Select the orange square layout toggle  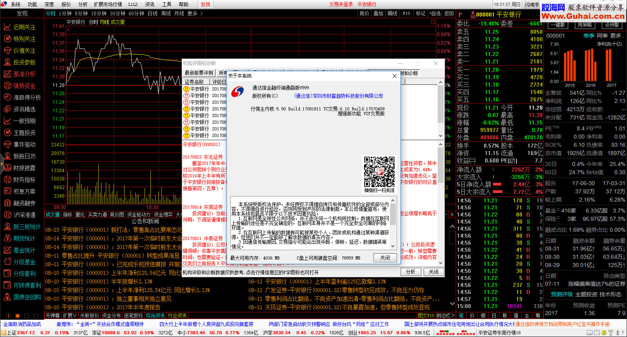(x=17, y=315)
